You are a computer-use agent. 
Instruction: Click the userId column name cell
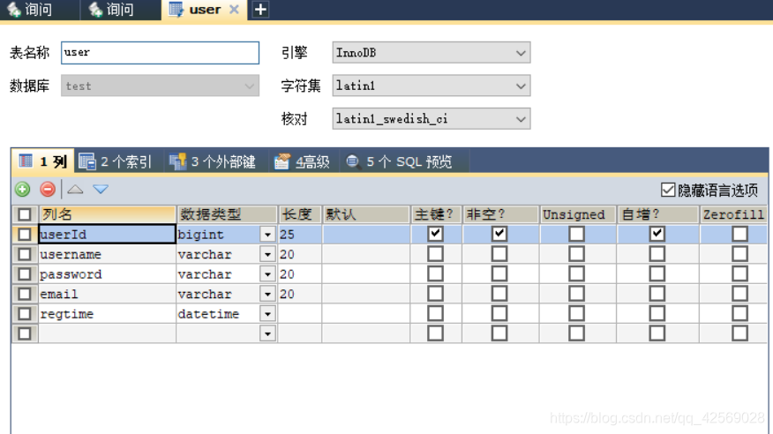point(107,234)
